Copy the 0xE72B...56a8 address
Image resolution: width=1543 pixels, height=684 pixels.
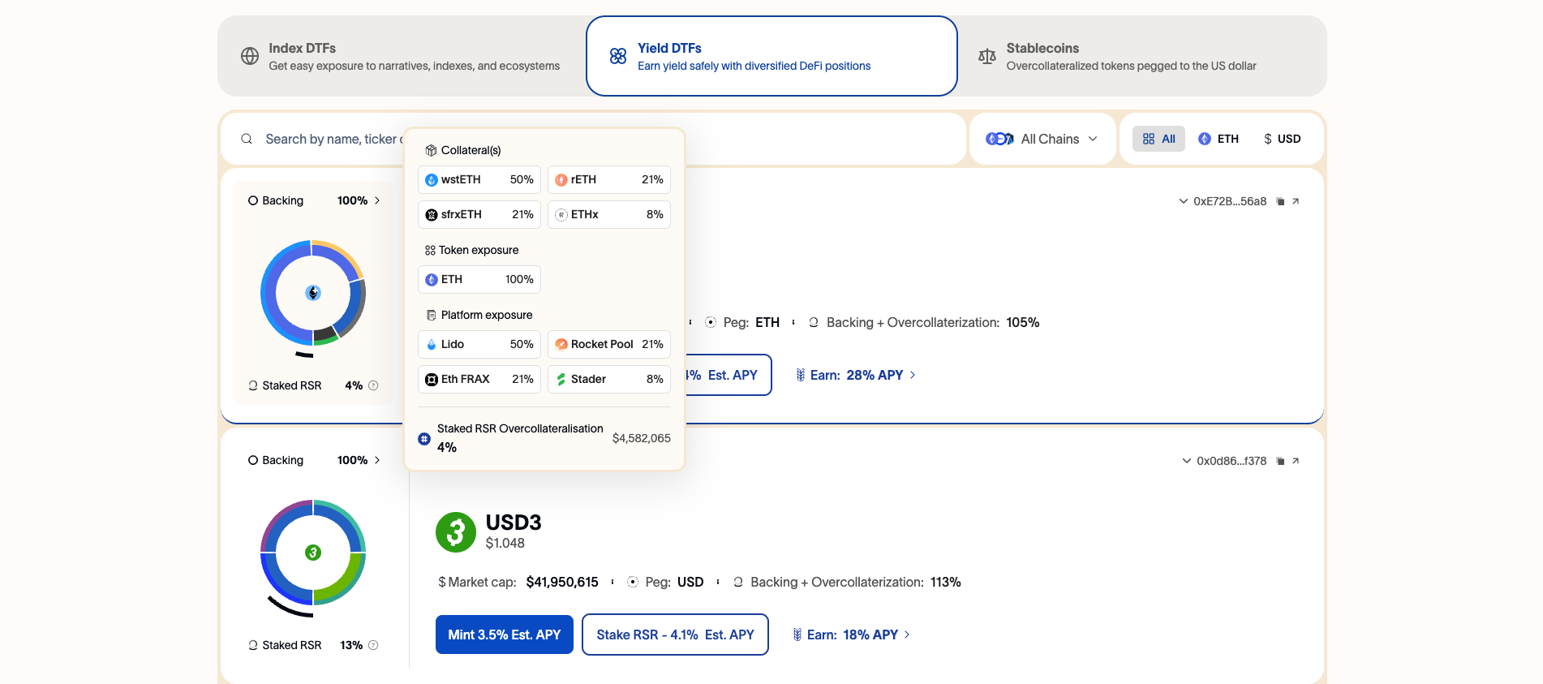tap(1280, 201)
